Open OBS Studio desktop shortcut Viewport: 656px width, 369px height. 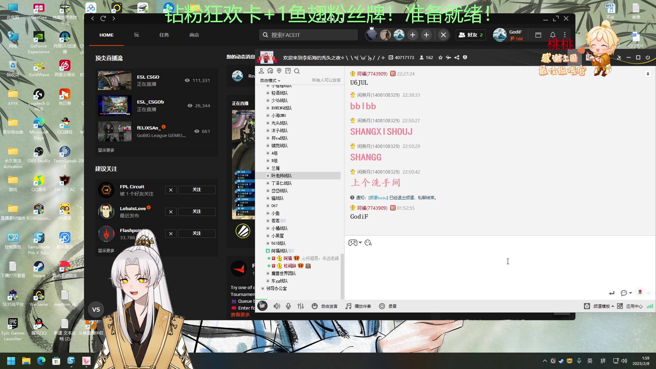(x=39, y=154)
